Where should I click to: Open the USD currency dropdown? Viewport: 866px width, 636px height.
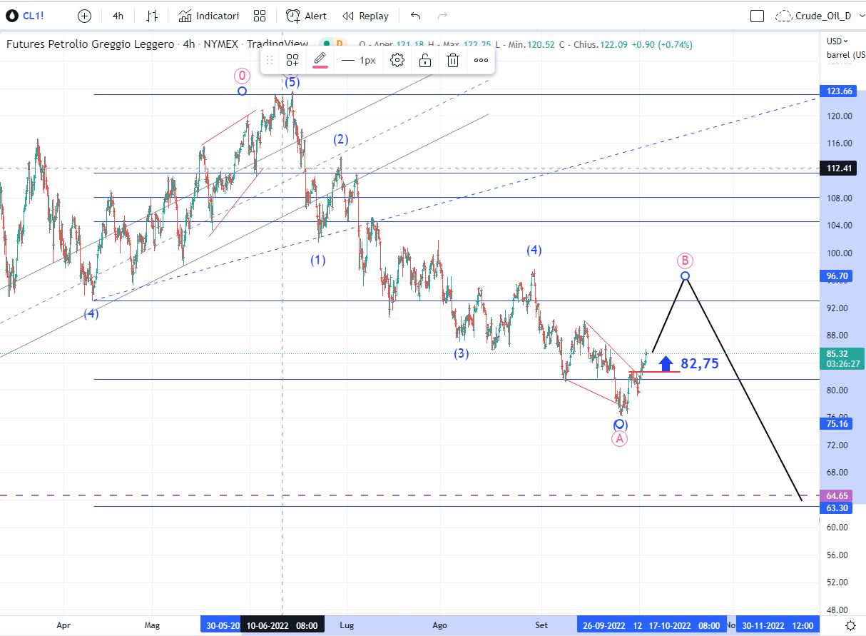(837, 41)
